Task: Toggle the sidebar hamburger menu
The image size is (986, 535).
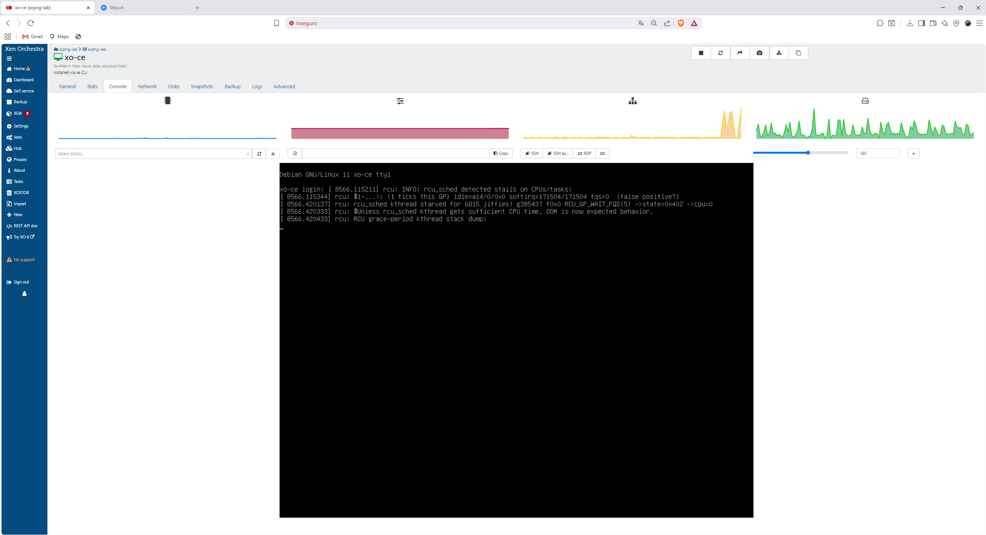Action: coord(9,59)
